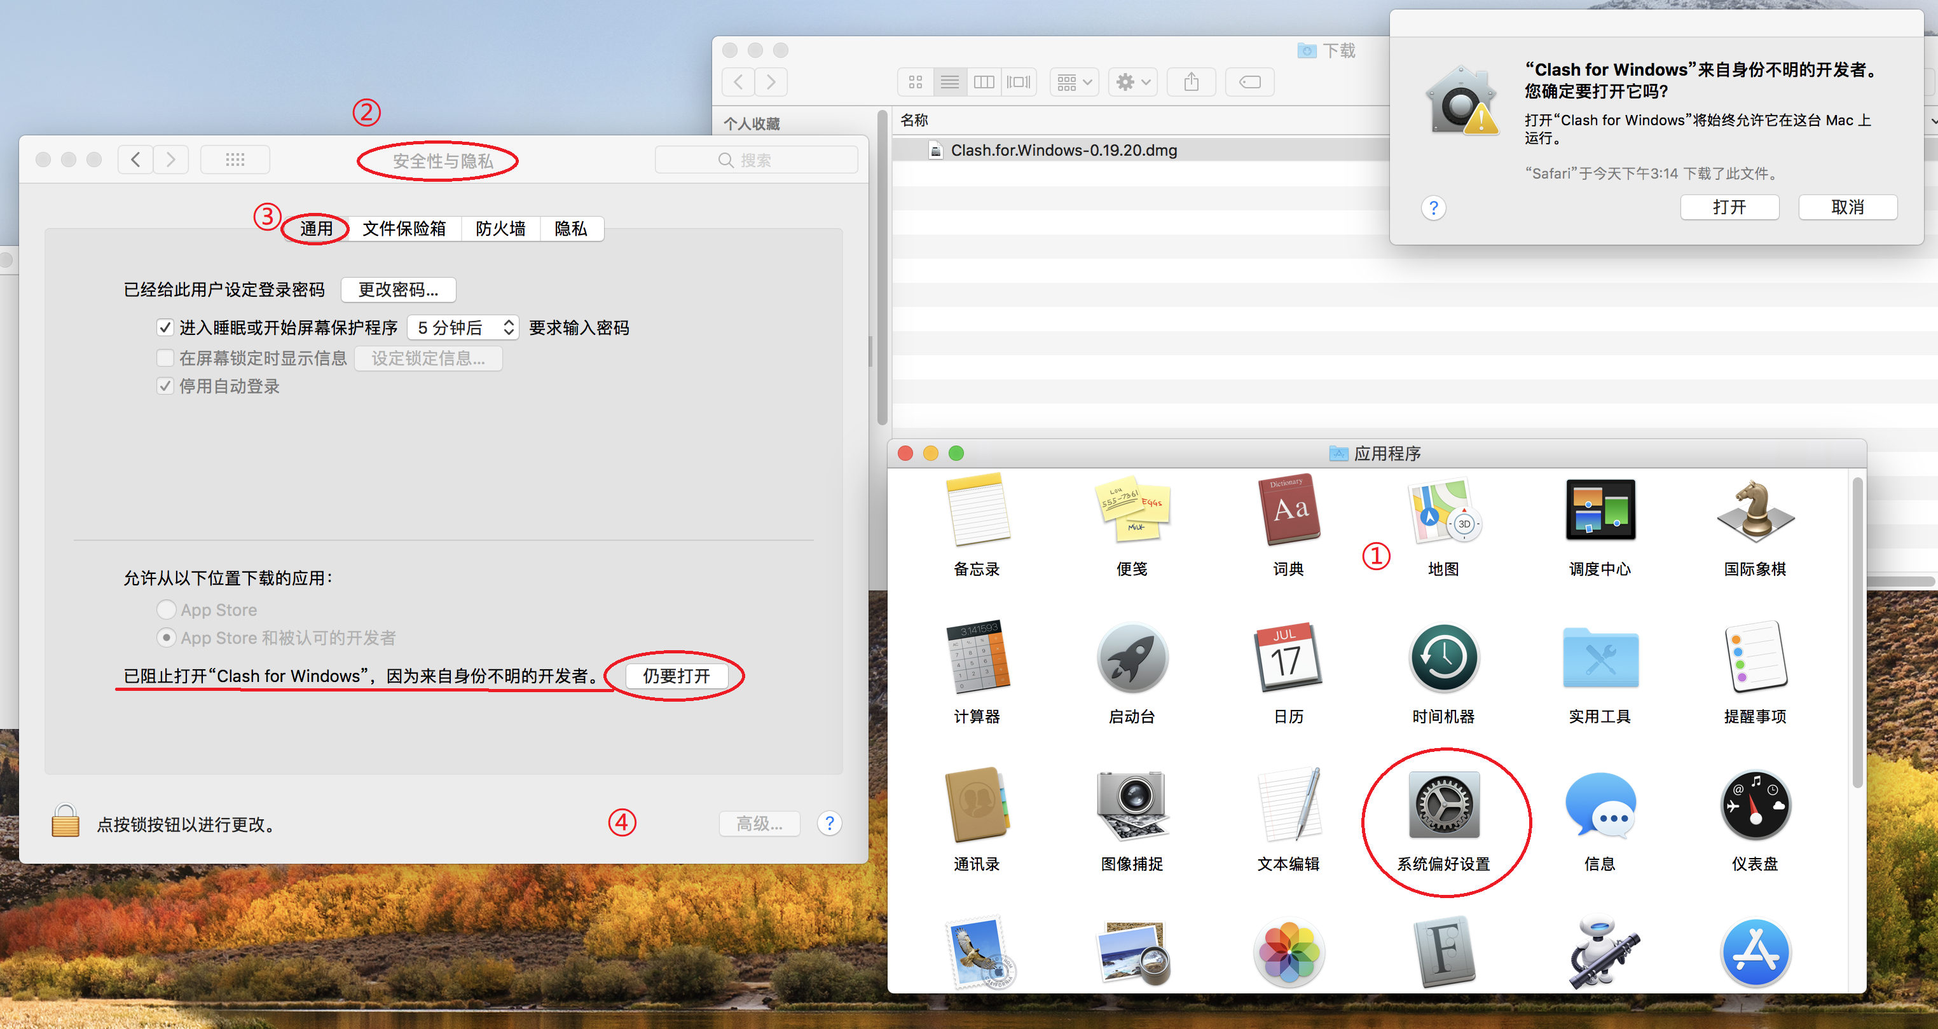1938x1029 pixels.
Task: Click the 设定锁定信息... button
Action: point(428,358)
